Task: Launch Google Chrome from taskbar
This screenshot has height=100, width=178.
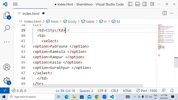Action: [97, 97]
